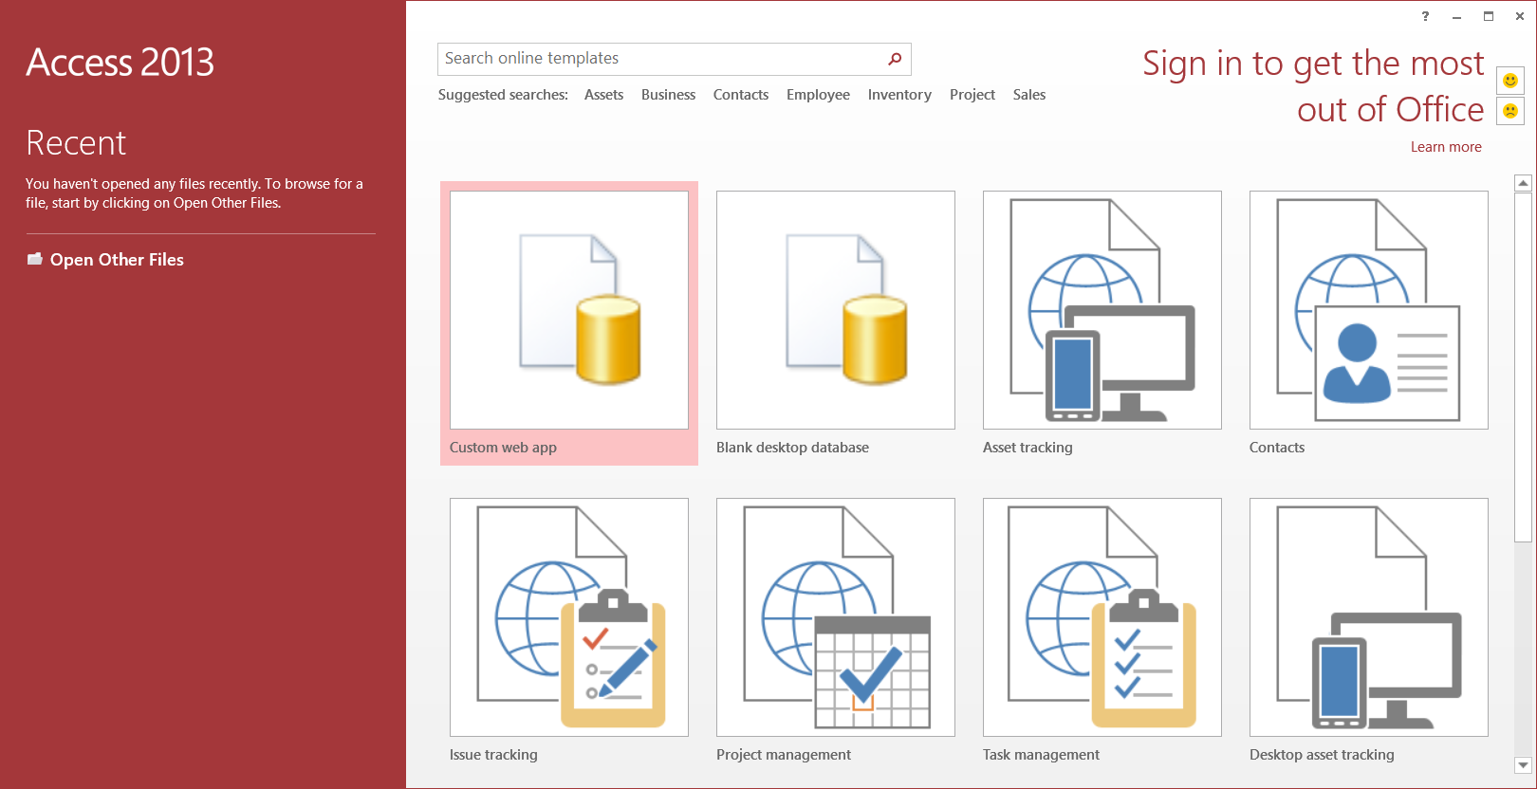Viewport: 1537px width, 789px height.
Task: Choose the Task management template icon
Action: pyautogui.click(x=1102, y=617)
